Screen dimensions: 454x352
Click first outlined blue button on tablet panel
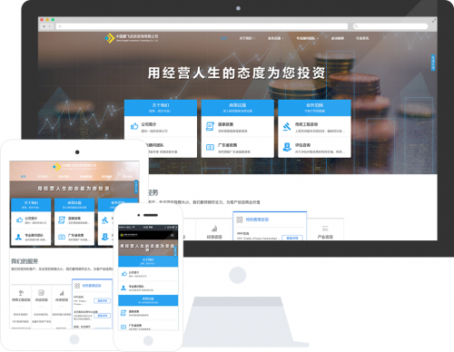(103, 300)
